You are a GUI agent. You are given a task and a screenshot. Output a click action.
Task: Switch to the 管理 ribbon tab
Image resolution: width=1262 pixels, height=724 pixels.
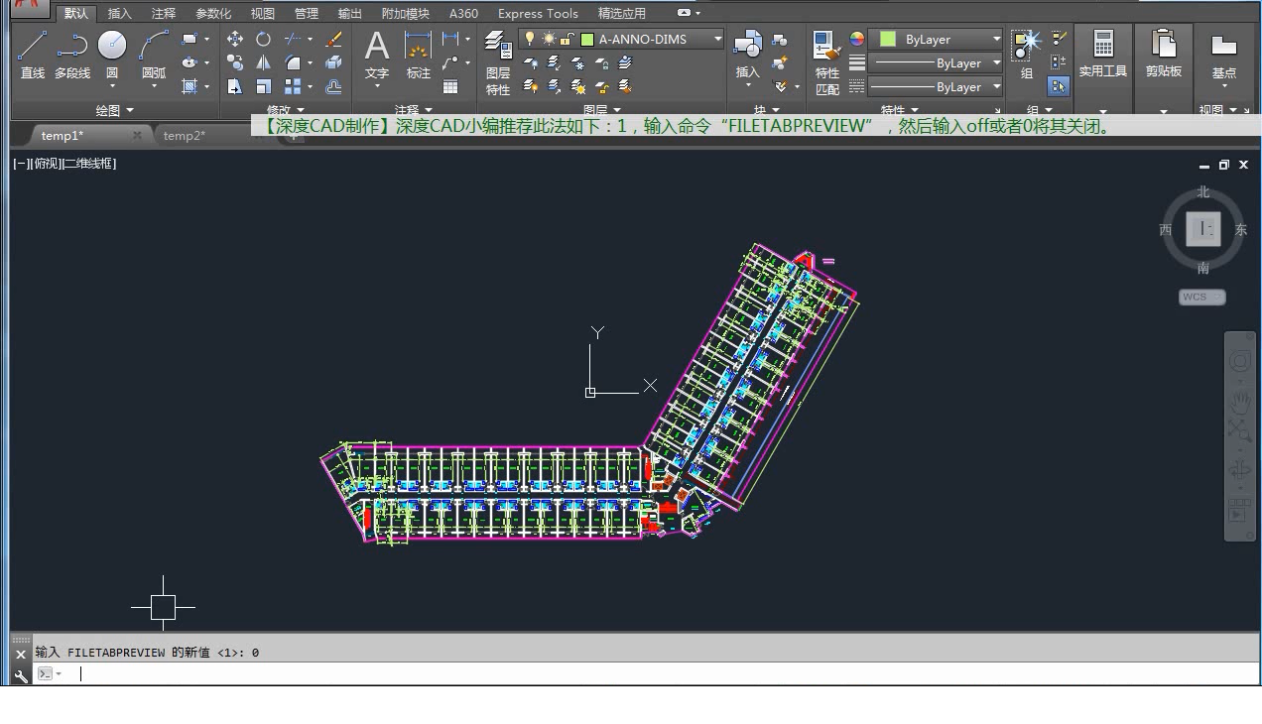coord(307,13)
